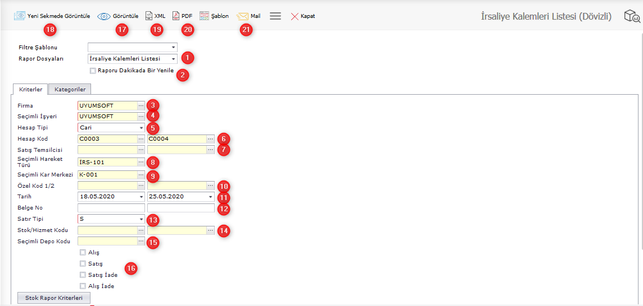Click the Yeni Sekmede Görüntüle icon
The image size is (643, 306).
(x=20, y=16)
